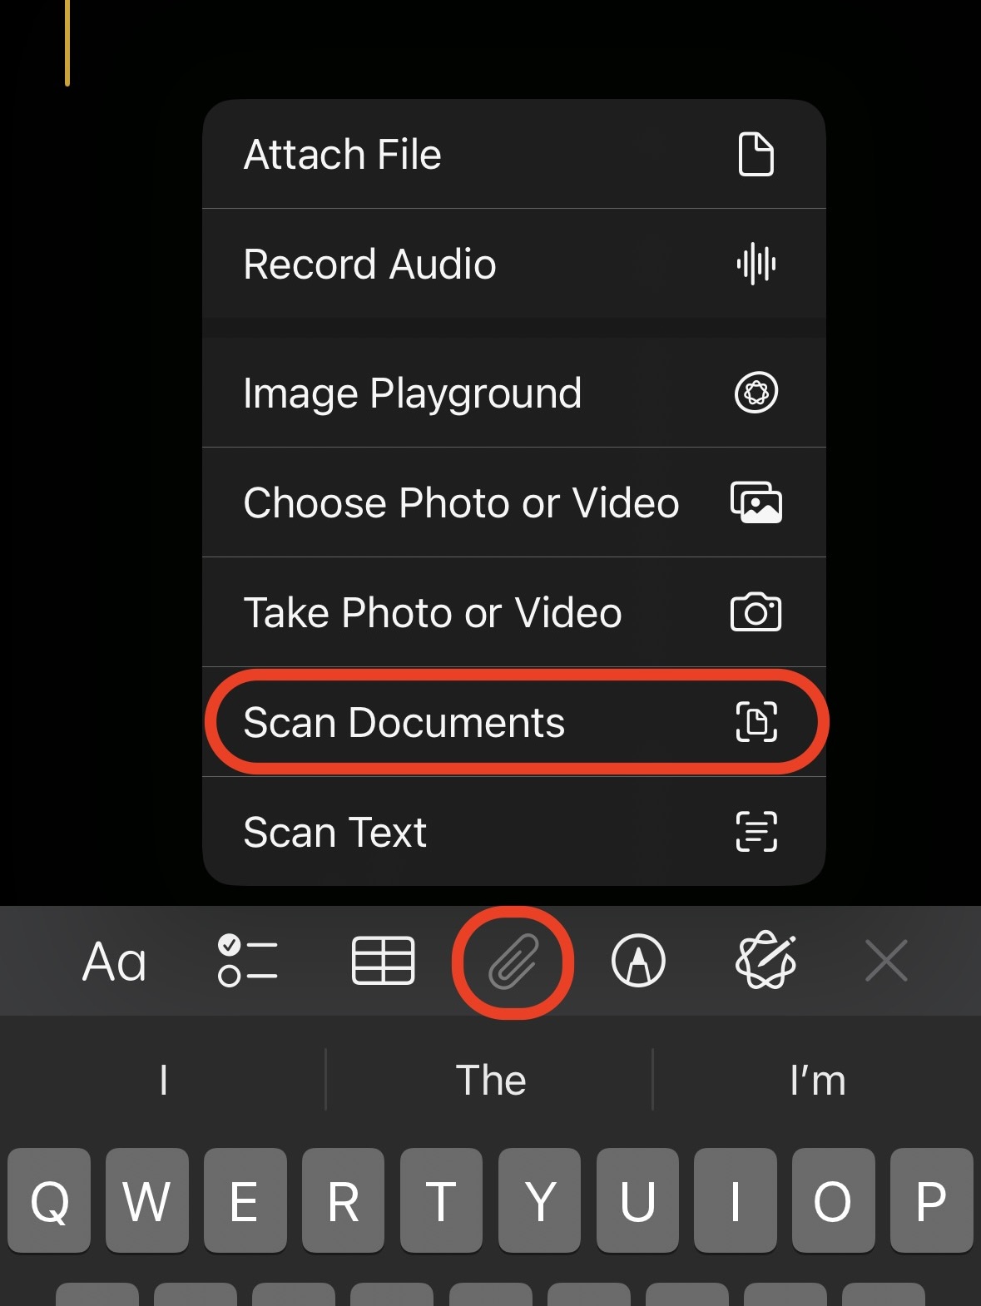This screenshot has height=1306, width=981.
Task: Select Choose Photo or Video
Action: click(x=514, y=502)
